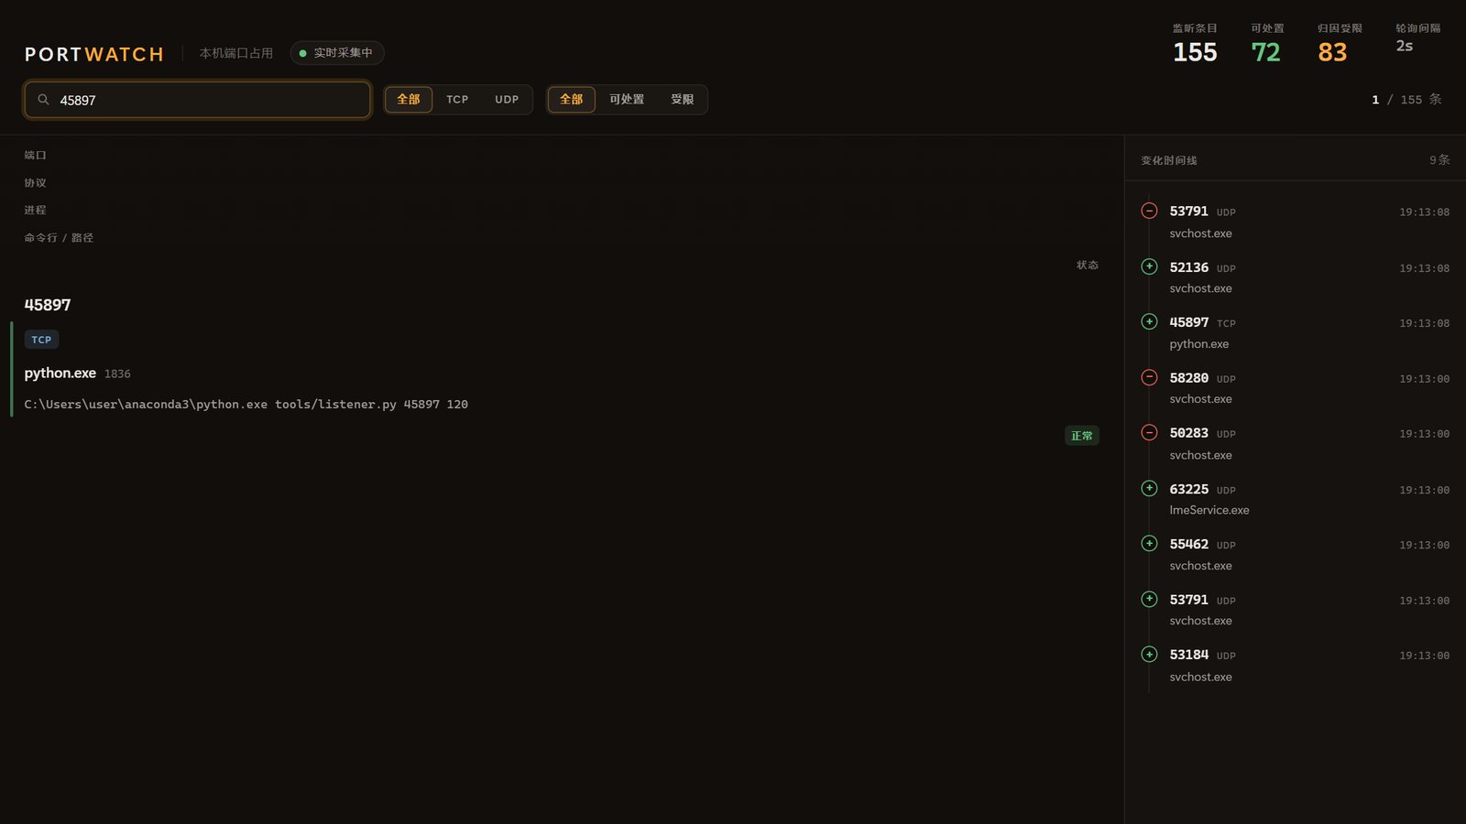Click the green plus icon beside 45897 in the timeline

pyautogui.click(x=1149, y=321)
